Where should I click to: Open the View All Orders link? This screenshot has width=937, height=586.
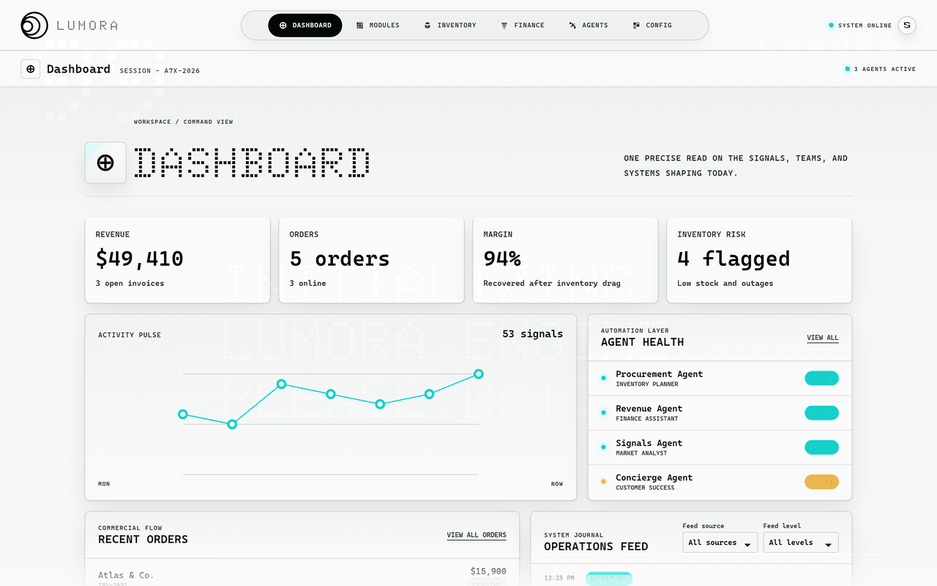477,535
